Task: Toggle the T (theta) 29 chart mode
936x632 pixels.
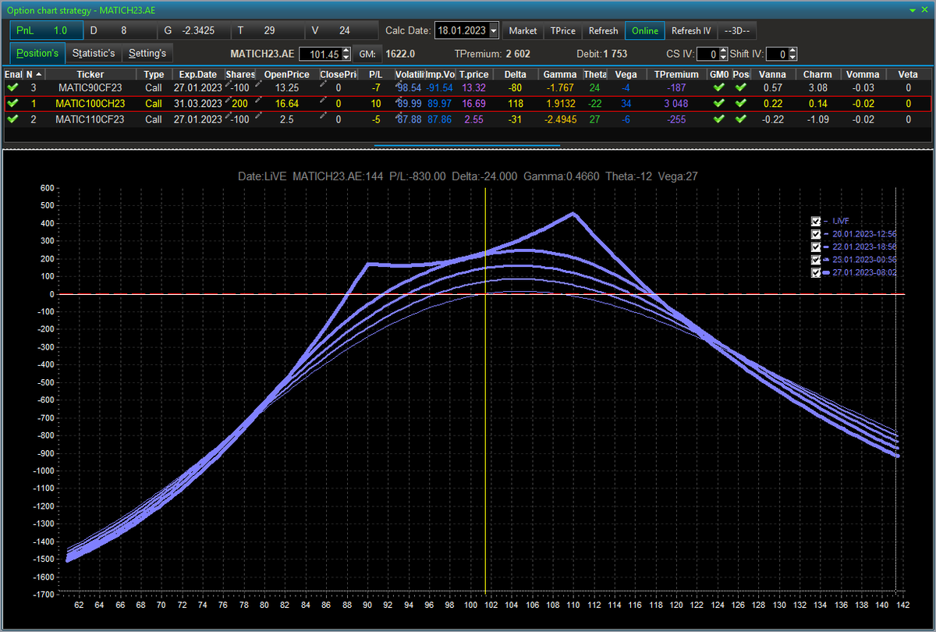Action: coord(267,30)
